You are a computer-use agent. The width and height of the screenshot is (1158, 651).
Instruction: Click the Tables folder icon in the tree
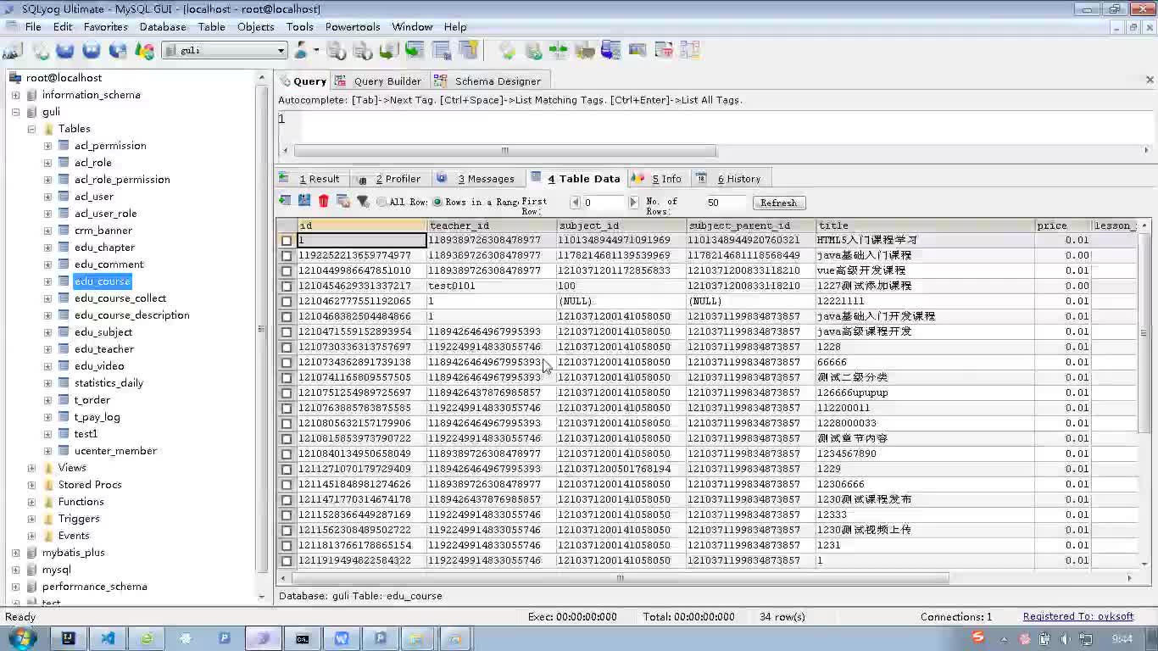click(47, 129)
